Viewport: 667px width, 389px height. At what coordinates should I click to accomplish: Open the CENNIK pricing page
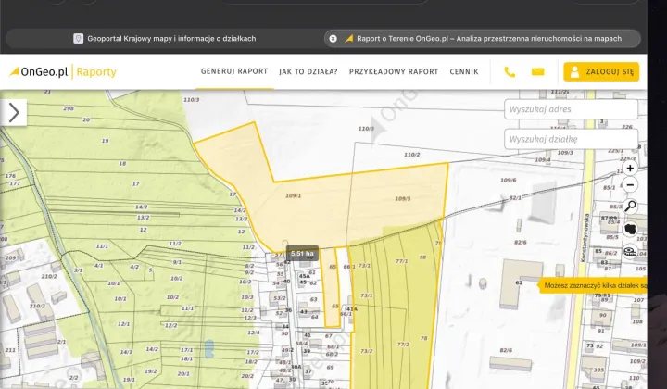[464, 72]
